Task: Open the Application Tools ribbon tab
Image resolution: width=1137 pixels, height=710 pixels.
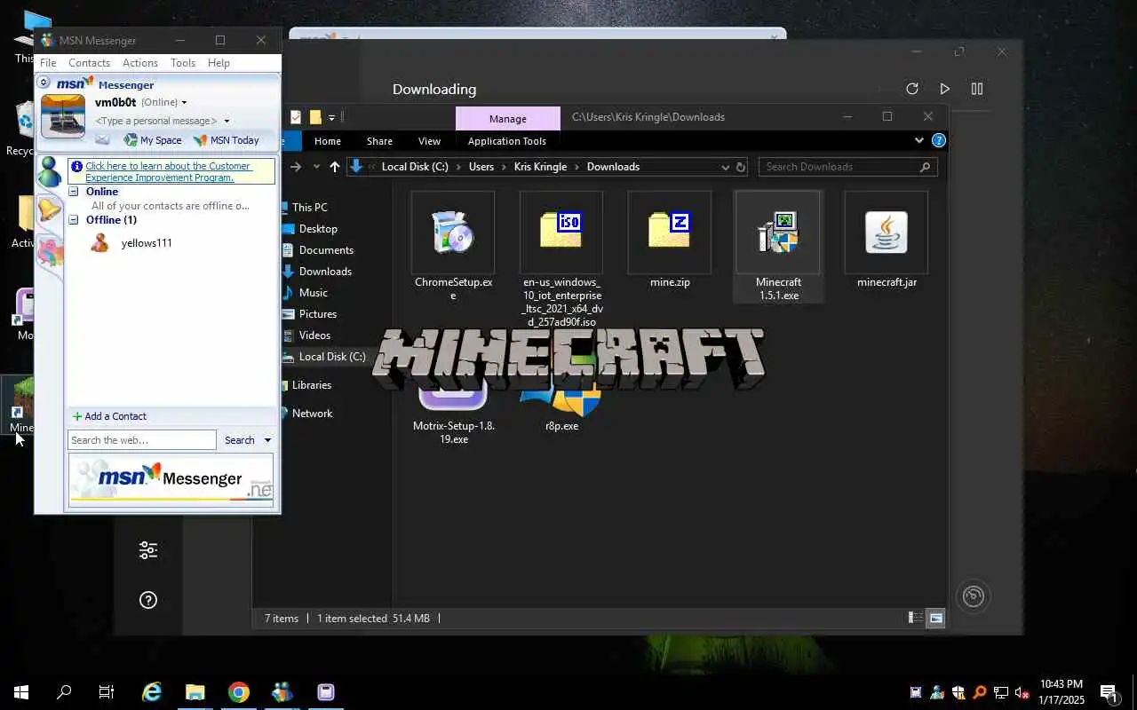Action: coord(507,141)
